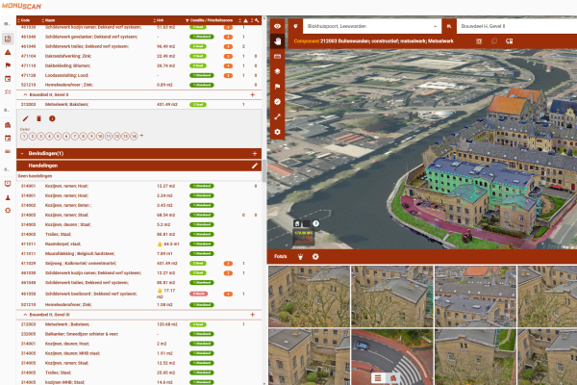Sort by wrench column header
The height and width of the screenshot is (385, 577).
pos(256,20)
